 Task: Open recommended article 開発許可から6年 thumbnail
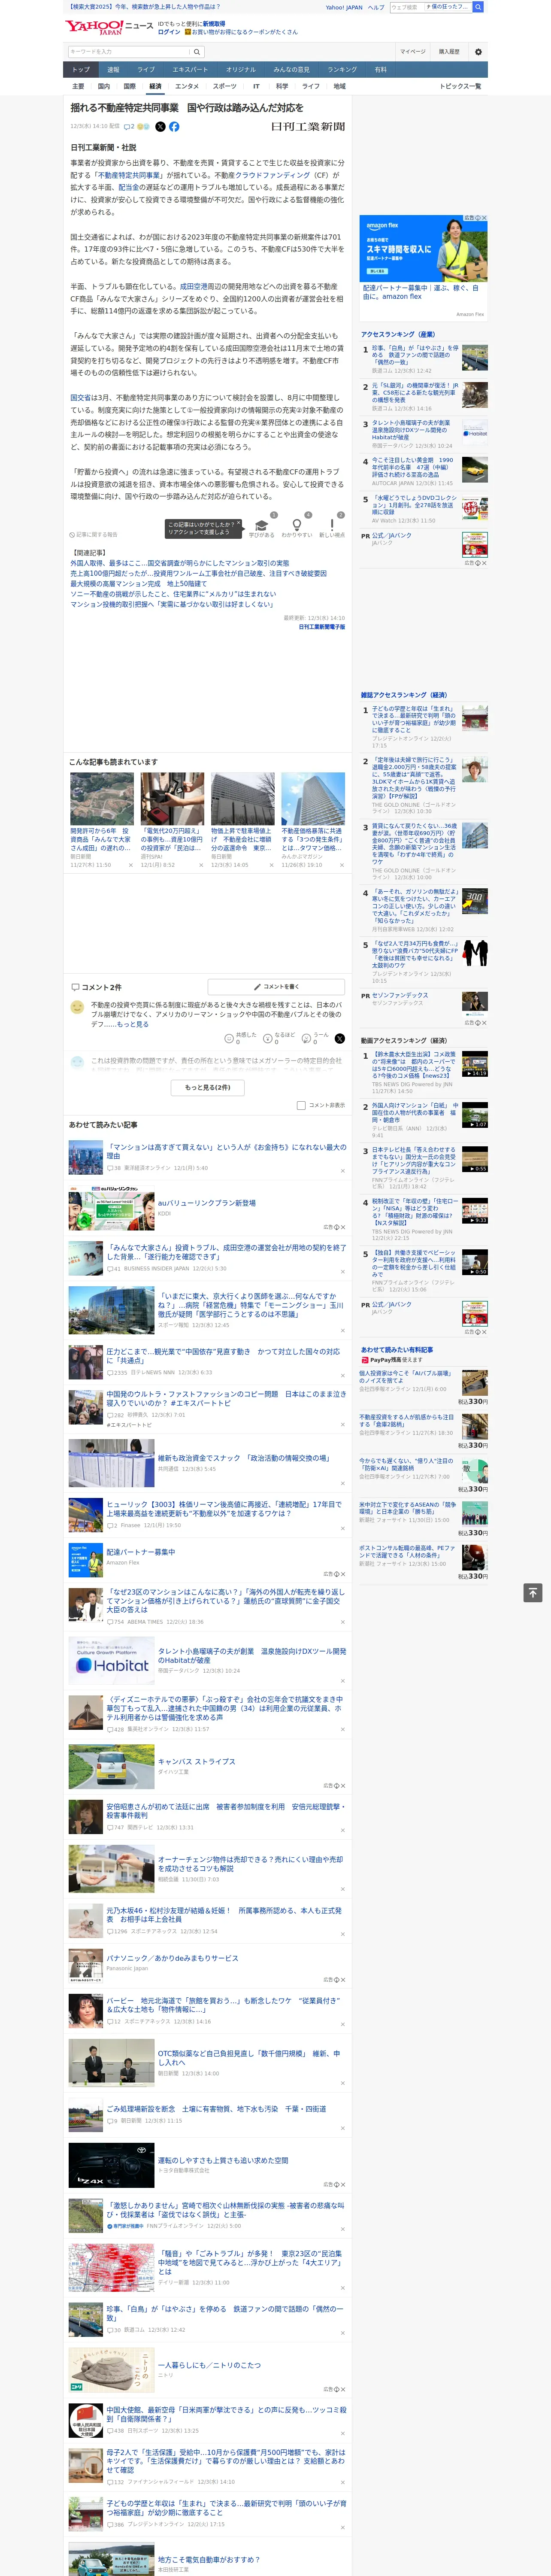tap(102, 799)
